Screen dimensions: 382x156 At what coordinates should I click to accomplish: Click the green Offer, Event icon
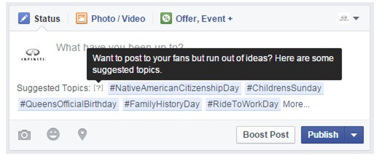coord(166,19)
